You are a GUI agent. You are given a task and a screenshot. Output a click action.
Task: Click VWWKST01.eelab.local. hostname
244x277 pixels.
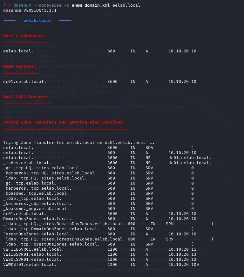[x=30, y=265]
